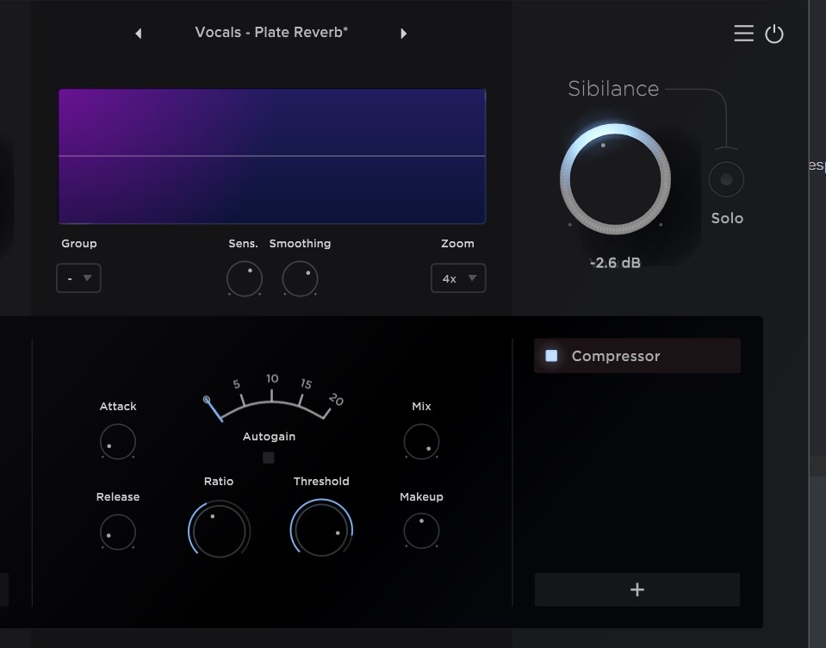The width and height of the screenshot is (826, 648).
Task: Click the Attack knob
Action: 118,443
